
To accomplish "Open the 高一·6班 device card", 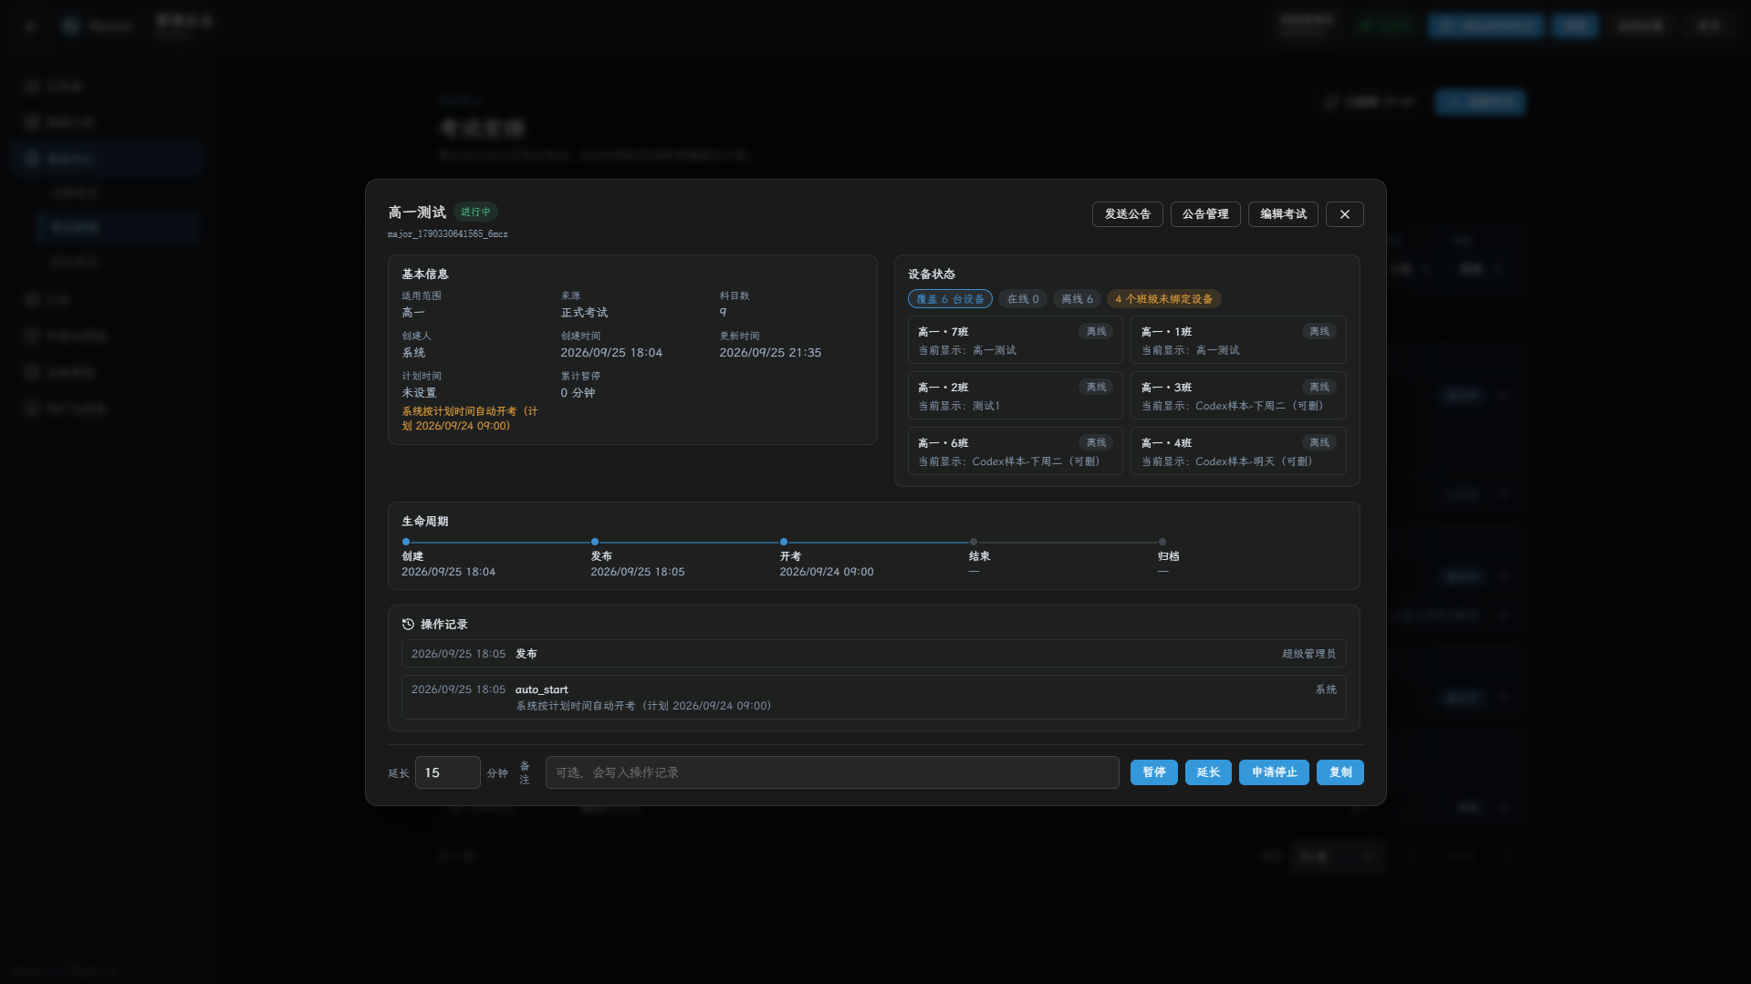I will click(1016, 451).
